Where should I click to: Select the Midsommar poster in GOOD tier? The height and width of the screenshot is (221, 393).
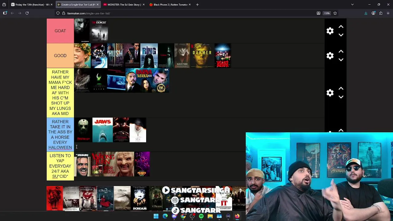pyautogui.click(x=82, y=56)
